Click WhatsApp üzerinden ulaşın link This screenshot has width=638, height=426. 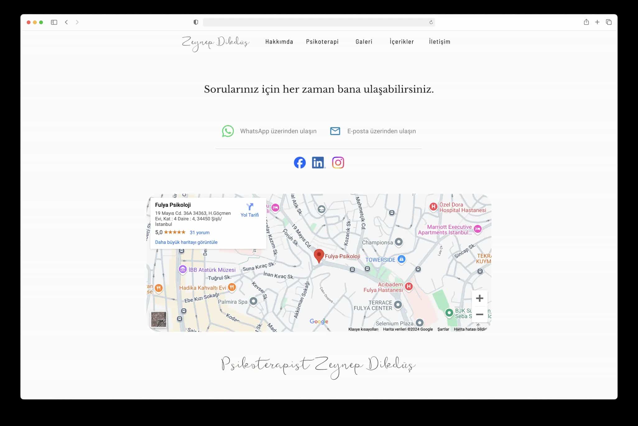(x=278, y=131)
